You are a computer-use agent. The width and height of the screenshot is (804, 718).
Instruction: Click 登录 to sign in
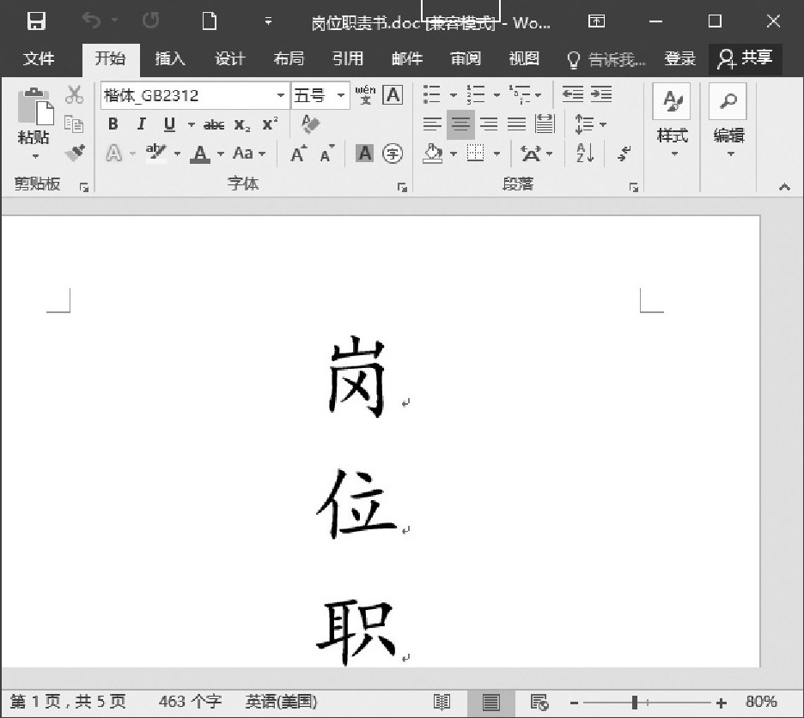pyautogui.click(x=679, y=58)
